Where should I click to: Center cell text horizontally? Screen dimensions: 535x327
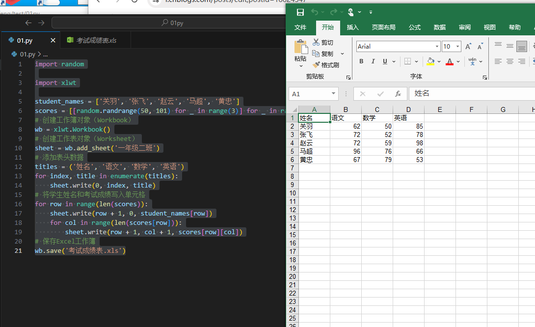(x=510, y=61)
